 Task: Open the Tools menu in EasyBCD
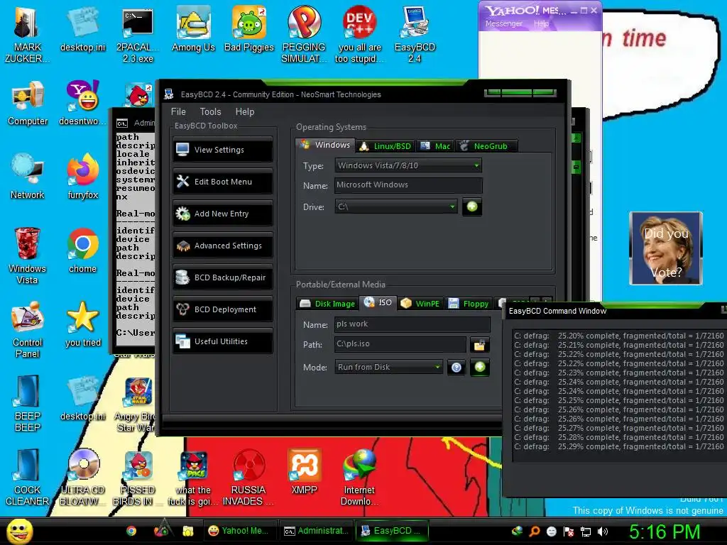coord(210,111)
